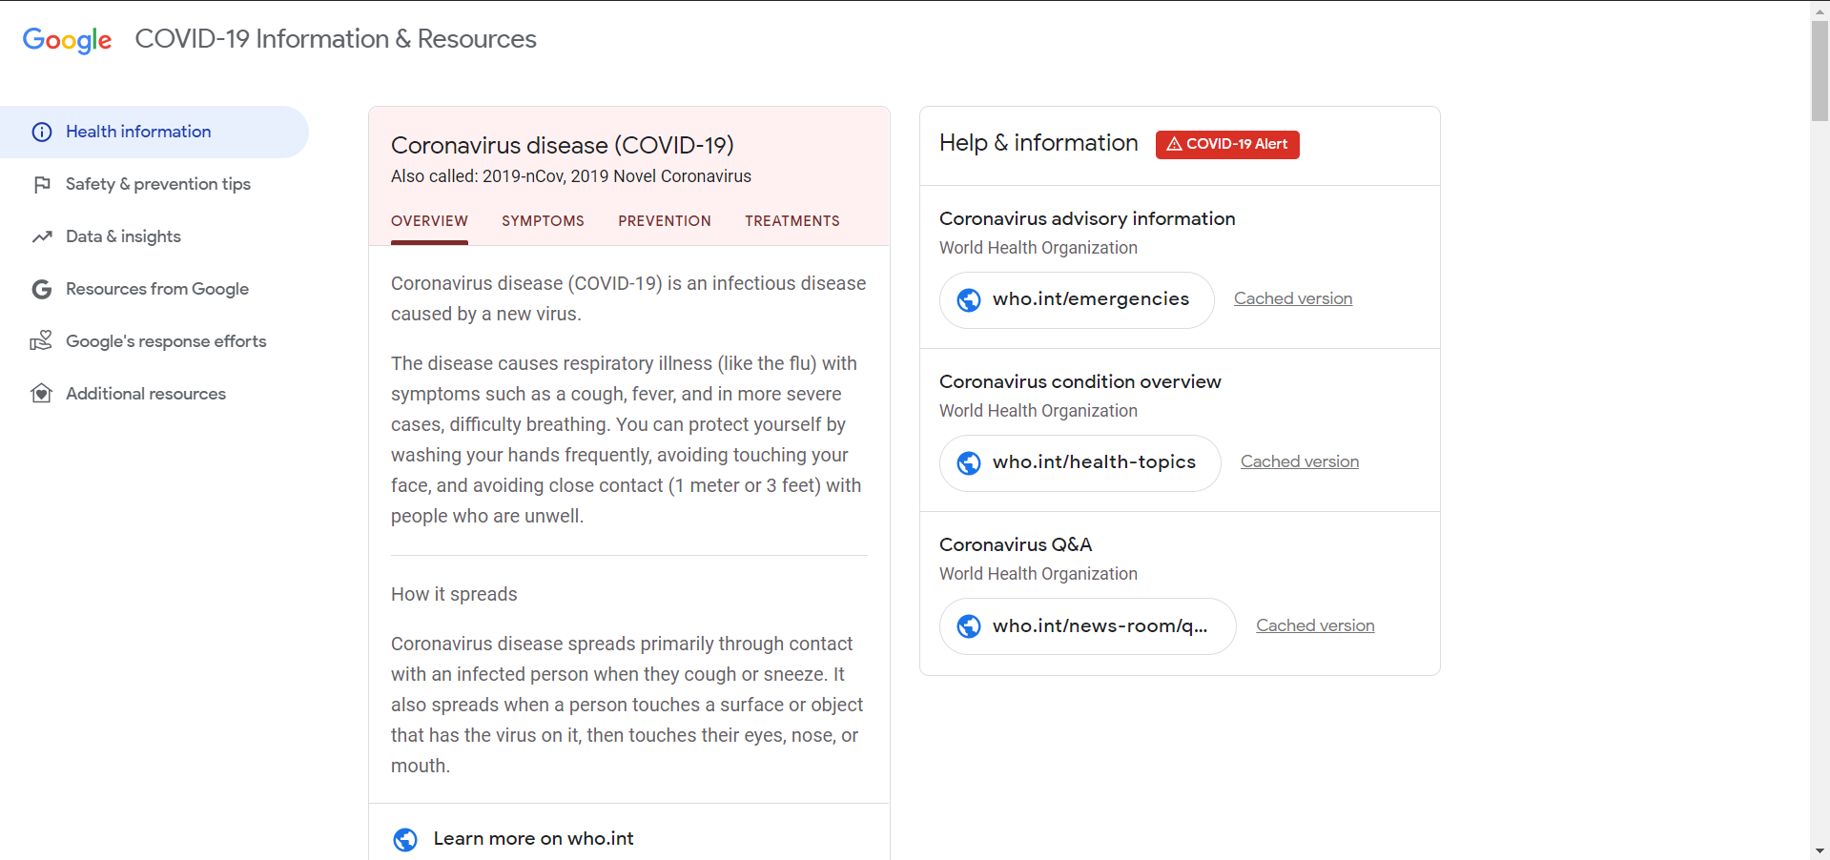1830x860 pixels.
Task: Click the page scrollbar thumb
Action: (x=1820, y=72)
